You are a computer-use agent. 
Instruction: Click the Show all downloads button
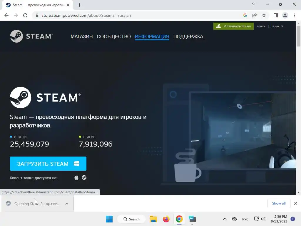click(x=279, y=203)
